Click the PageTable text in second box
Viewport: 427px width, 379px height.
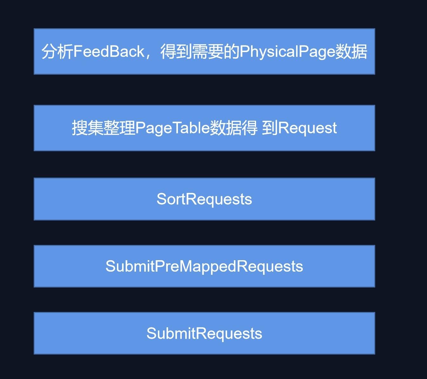[173, 128]
